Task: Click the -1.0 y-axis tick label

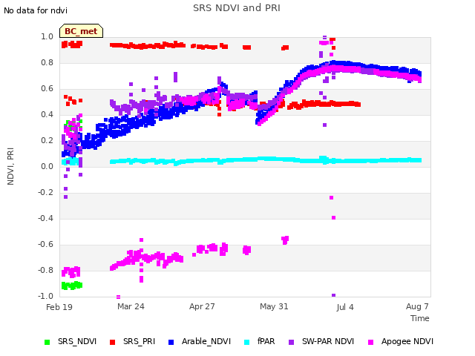Action: (45, 296)
